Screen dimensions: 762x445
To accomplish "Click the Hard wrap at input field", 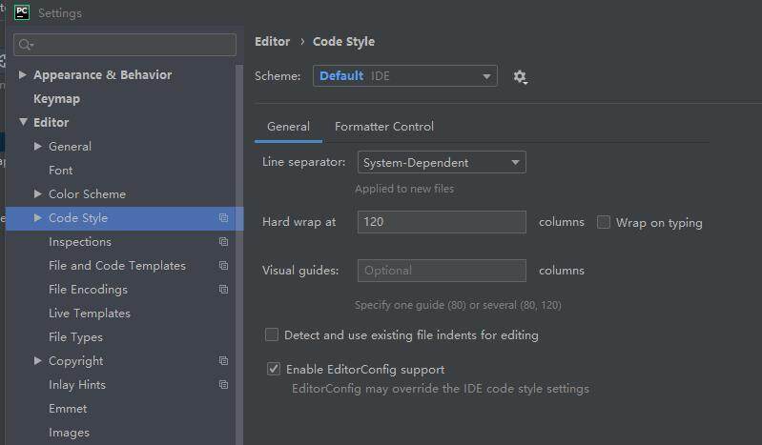I will 442,222.
